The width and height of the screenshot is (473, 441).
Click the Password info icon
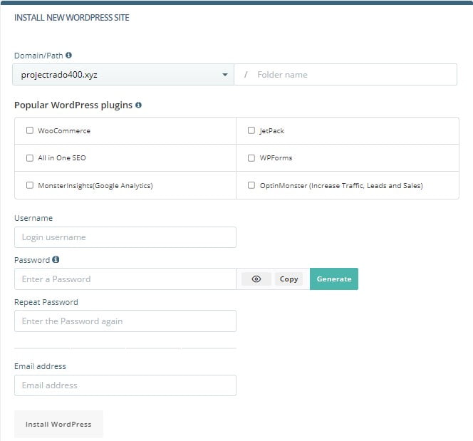[x=56, y=259]
